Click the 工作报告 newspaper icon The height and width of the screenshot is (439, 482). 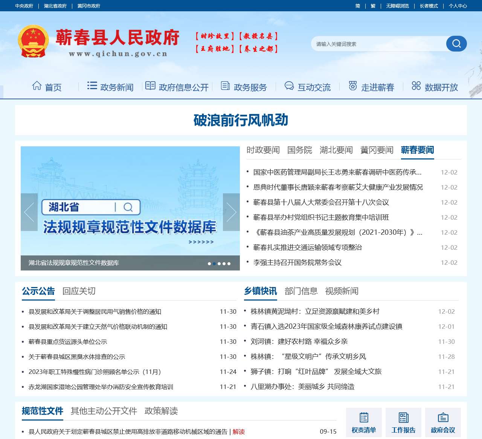click(403, 416)
